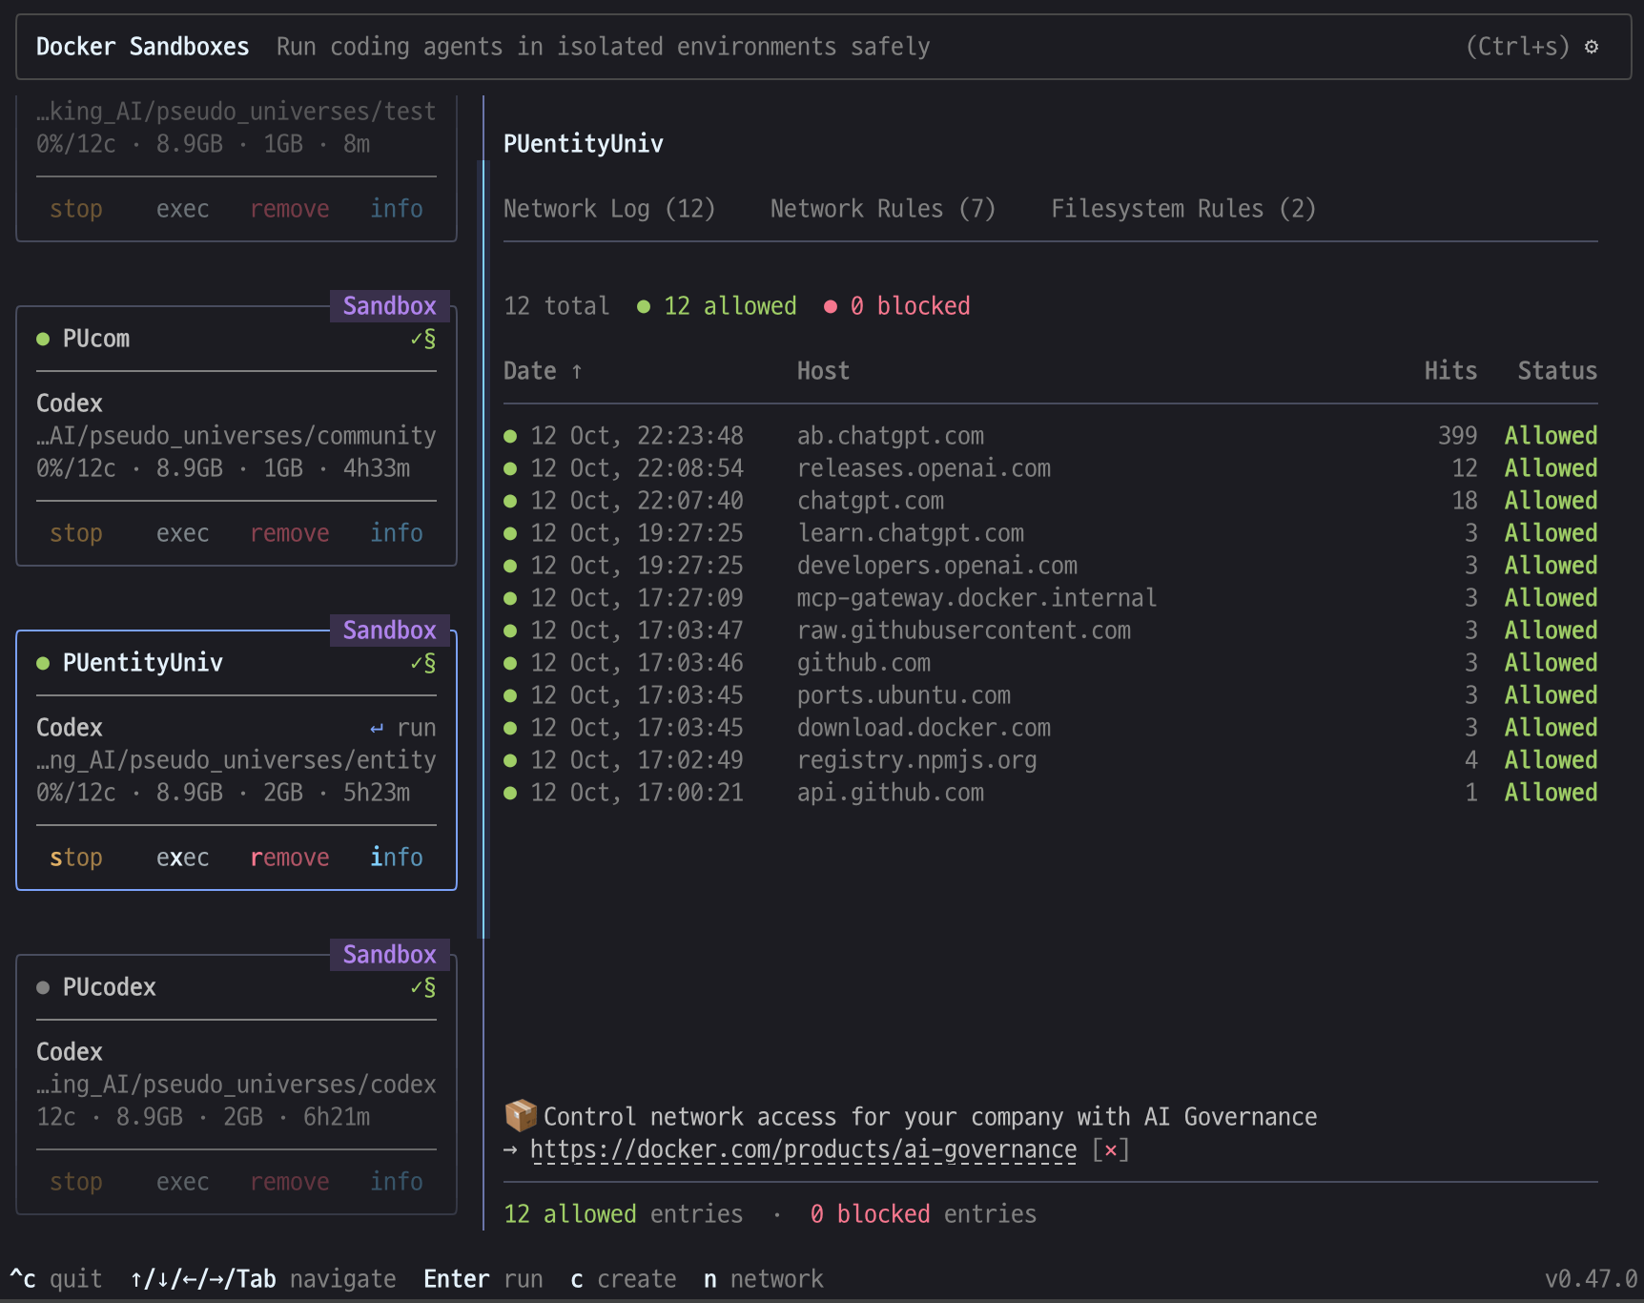Click exec on the PUentityUniv sandbox
This screenshot has width=1644, height=1303.
click(182, 858)
